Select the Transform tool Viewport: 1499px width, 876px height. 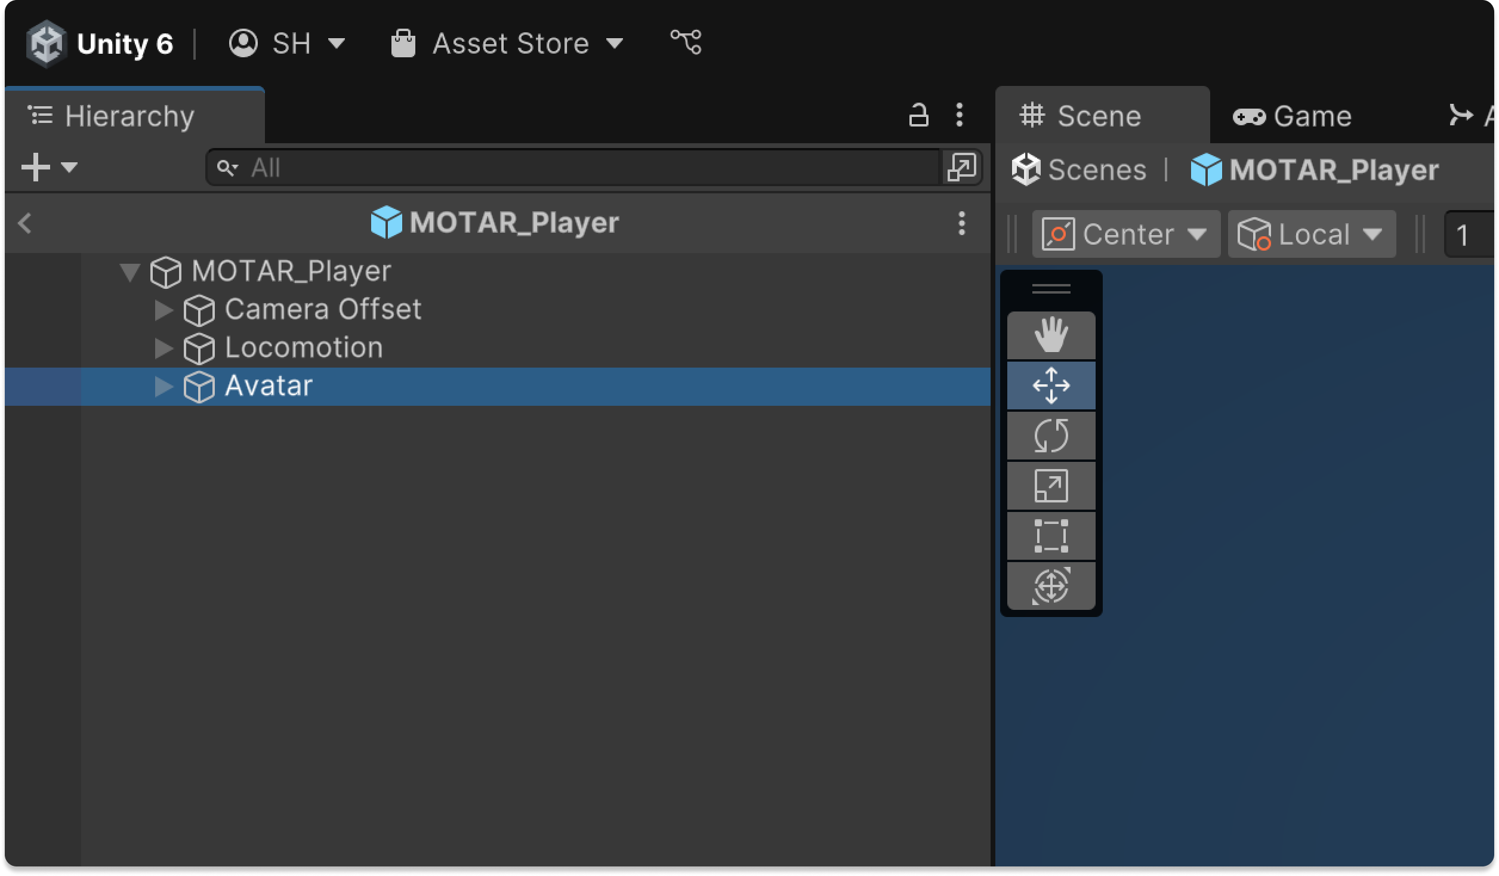1051,586
